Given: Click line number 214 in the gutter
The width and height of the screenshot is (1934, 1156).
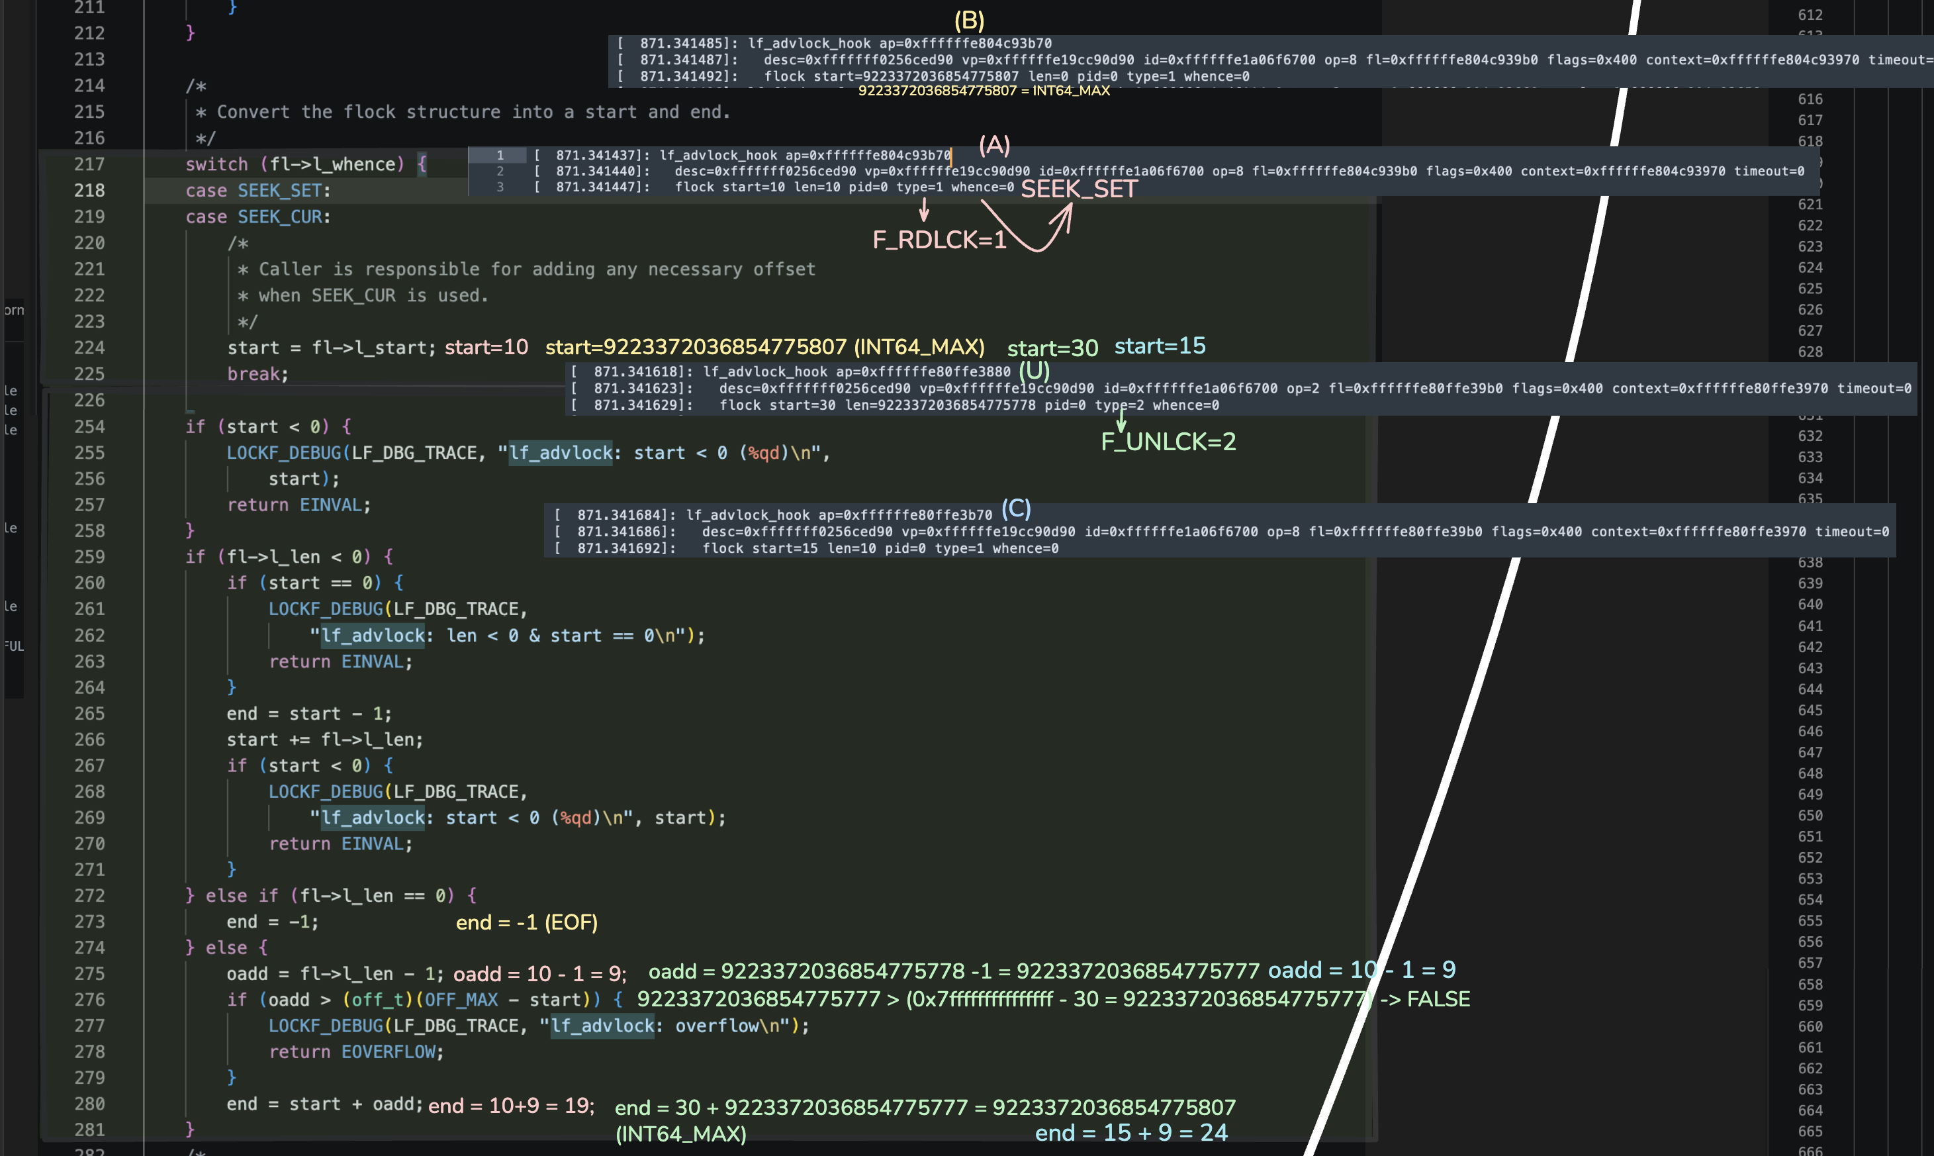Looking at the screenshot, I should click(x=89, y=85).
